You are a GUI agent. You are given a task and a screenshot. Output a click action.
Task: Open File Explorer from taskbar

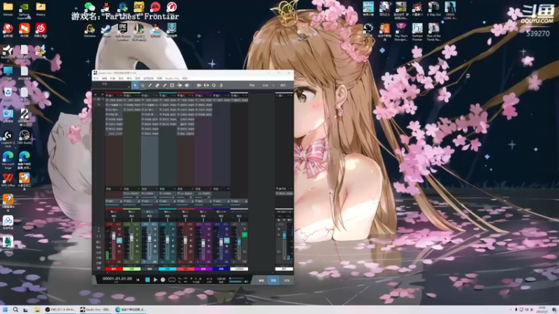tap(37, 309)
